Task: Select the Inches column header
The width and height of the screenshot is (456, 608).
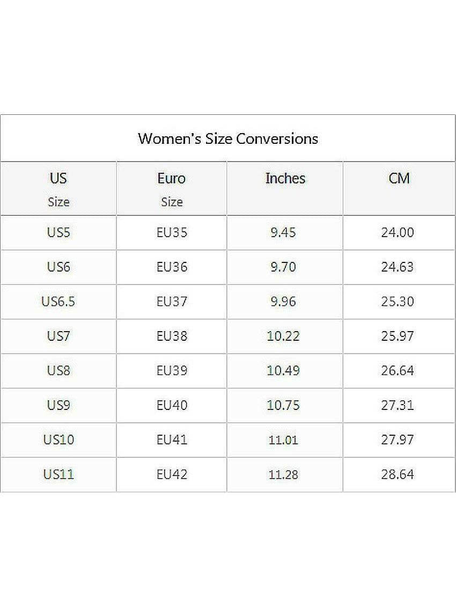Action: 285,179
